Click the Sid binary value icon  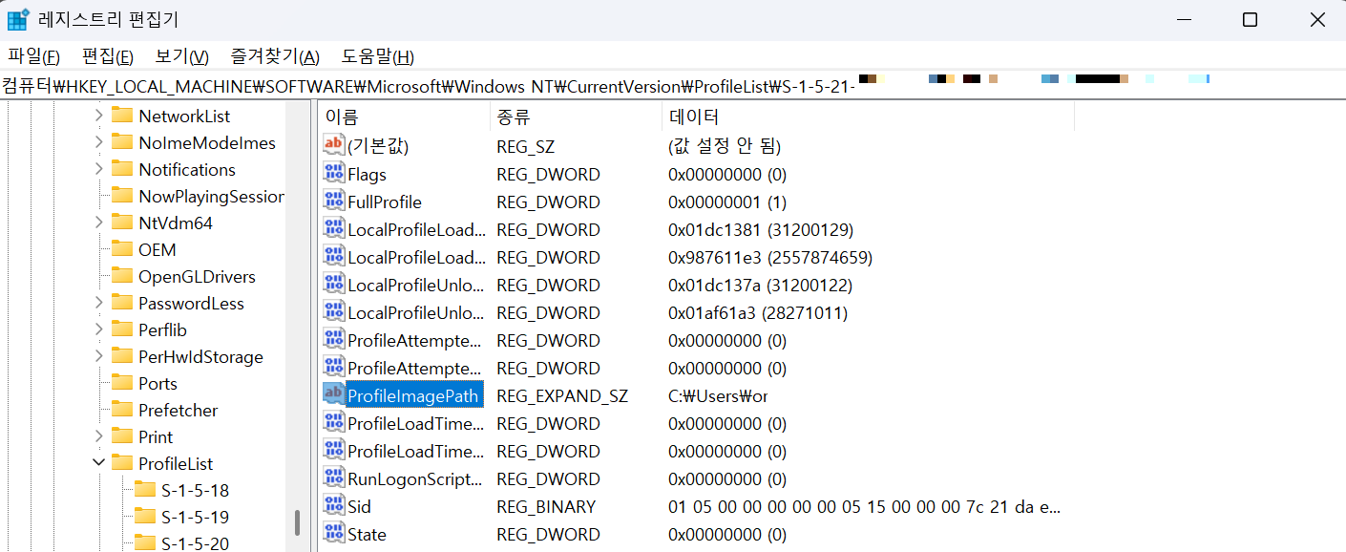coord(333,505)
